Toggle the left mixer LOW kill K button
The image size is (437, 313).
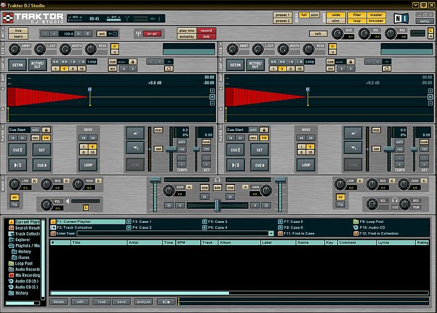click(34, 180)
